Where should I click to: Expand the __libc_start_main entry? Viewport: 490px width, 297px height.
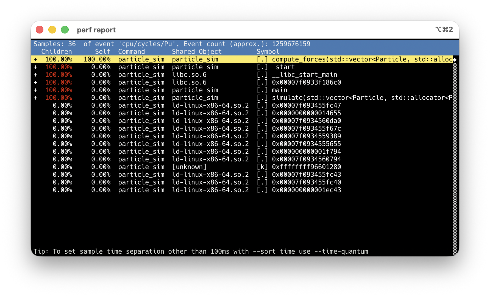pyautogui.click(x=35, y=75)
